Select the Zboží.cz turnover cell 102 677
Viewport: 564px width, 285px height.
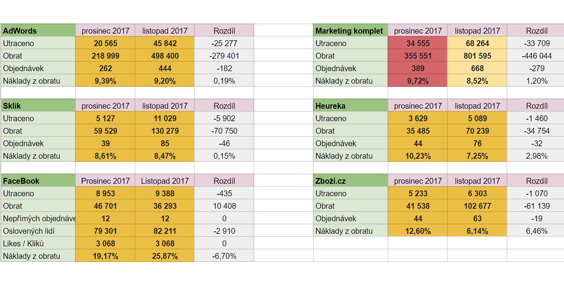[477, 206]
